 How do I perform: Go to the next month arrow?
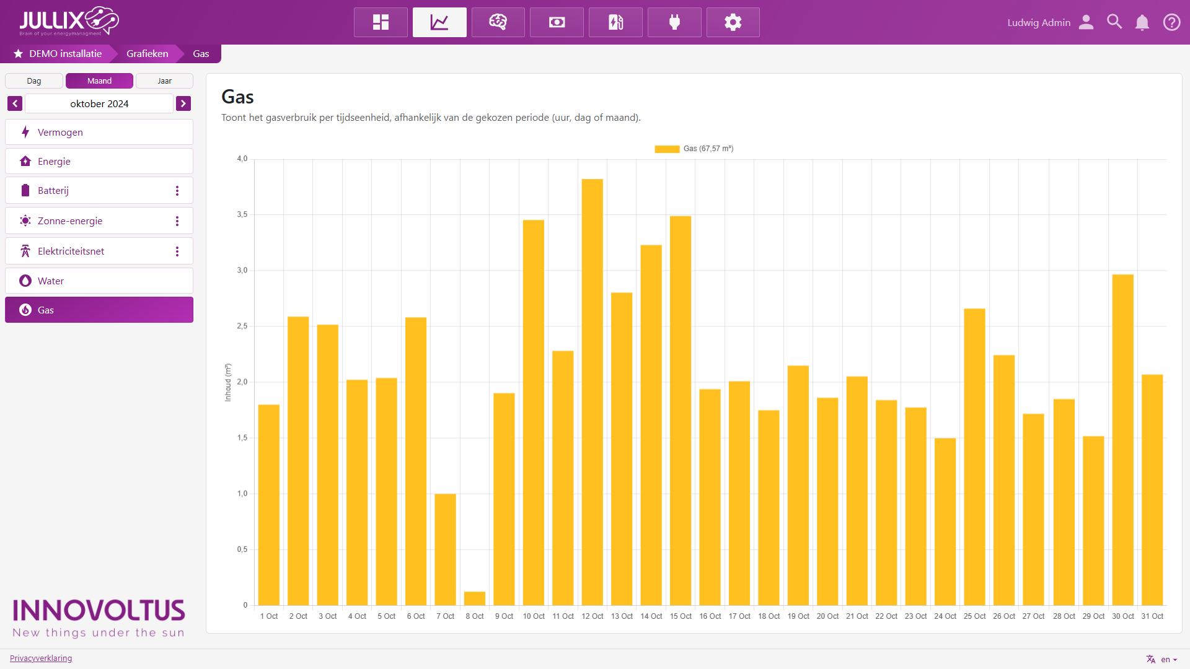[183, 103]
